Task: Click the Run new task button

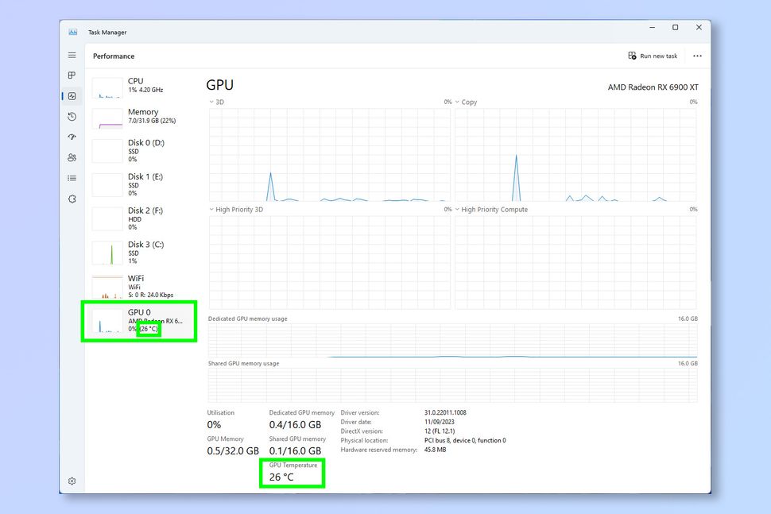Action: click(653, 56)
